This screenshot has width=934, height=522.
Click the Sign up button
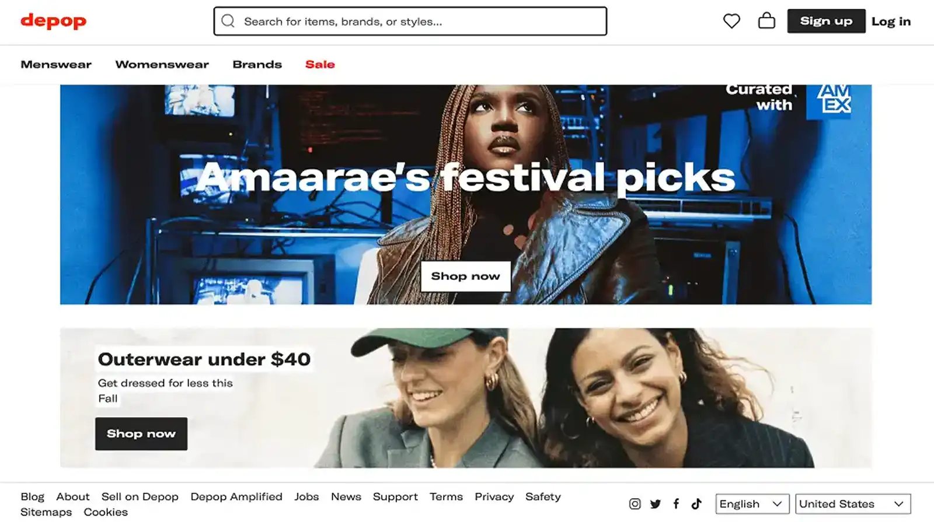pos(826,21)
